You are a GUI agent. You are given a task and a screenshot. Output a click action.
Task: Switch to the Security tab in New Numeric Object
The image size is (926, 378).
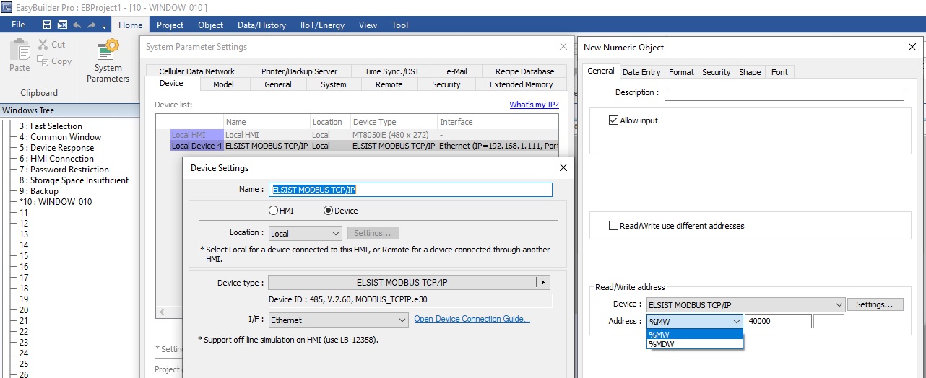(717, 72)
